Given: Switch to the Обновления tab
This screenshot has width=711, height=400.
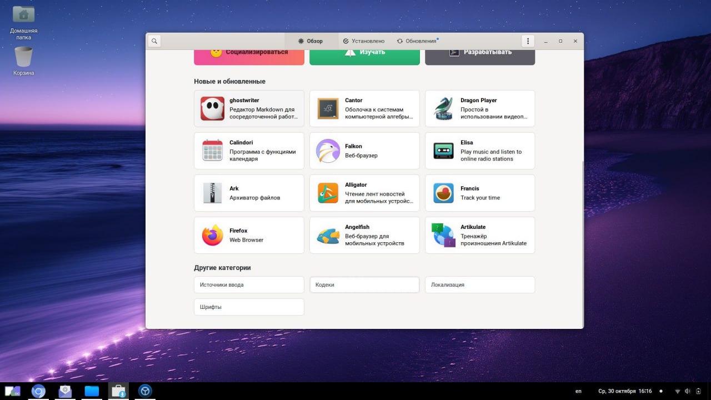Looking at the screenshot, I should [x=417, y=41].
